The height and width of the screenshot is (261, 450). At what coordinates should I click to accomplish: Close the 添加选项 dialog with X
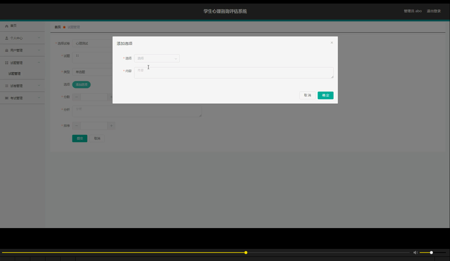click(332, 43)
